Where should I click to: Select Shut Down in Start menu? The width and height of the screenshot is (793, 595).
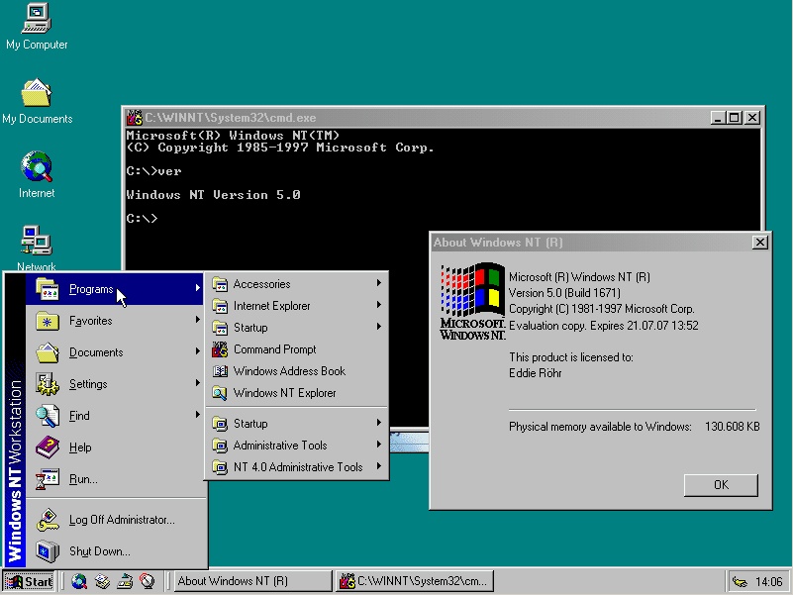click(99, 551)
